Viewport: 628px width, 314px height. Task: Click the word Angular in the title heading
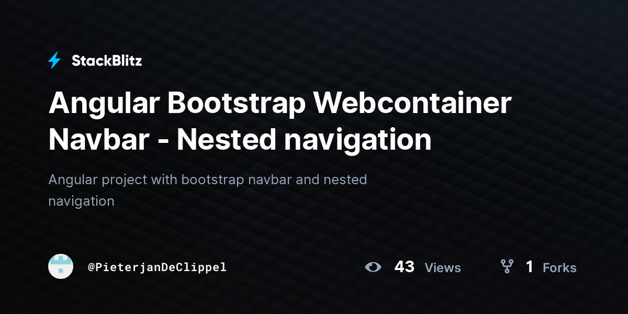(104, 105)
